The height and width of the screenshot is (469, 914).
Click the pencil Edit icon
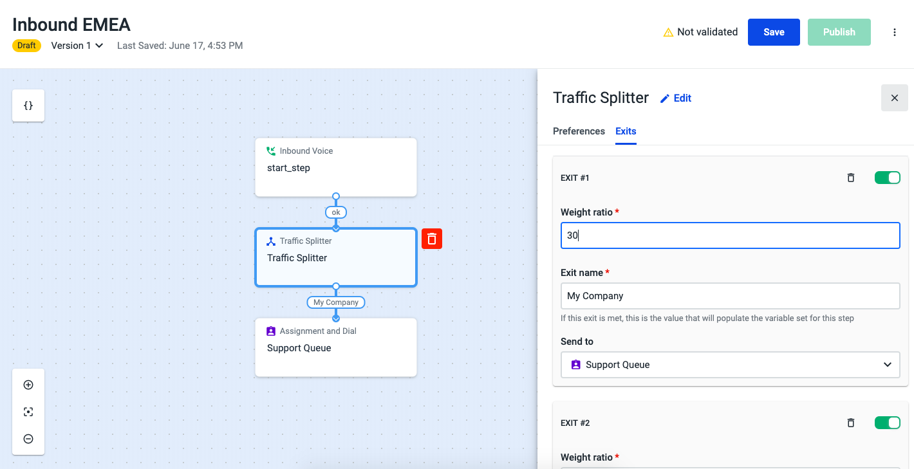point(665,98)
